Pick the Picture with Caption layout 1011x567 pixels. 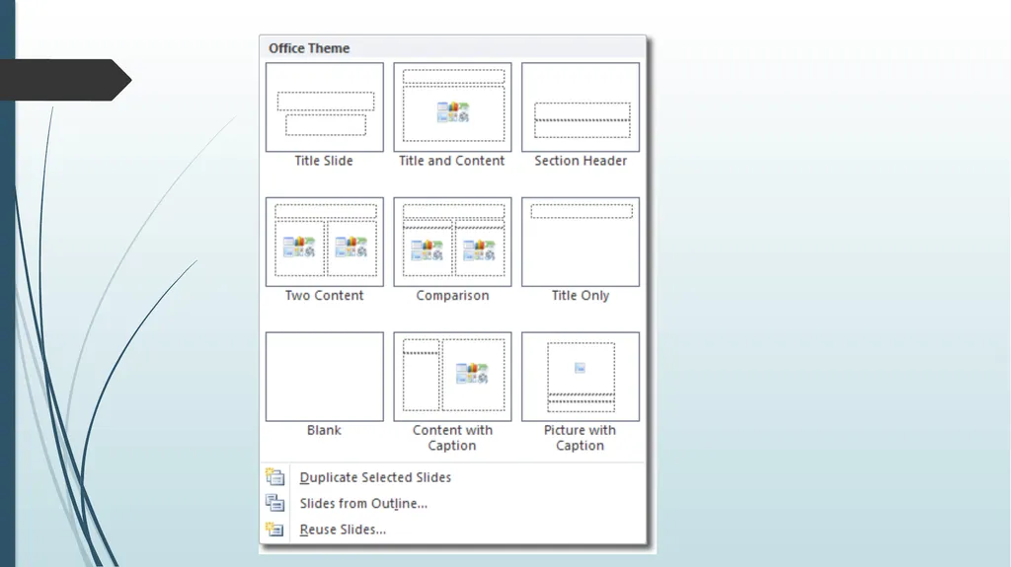click(x=581, y=377)
